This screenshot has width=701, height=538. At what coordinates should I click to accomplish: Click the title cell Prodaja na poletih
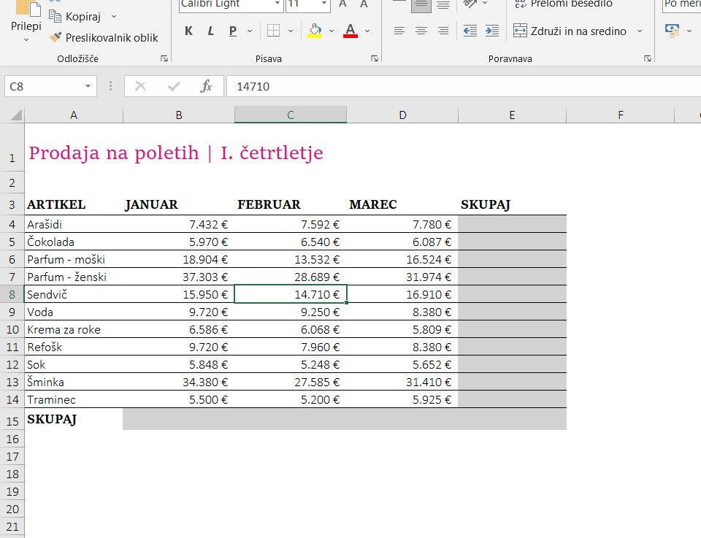pyautogui.click(x=176, y=153)
